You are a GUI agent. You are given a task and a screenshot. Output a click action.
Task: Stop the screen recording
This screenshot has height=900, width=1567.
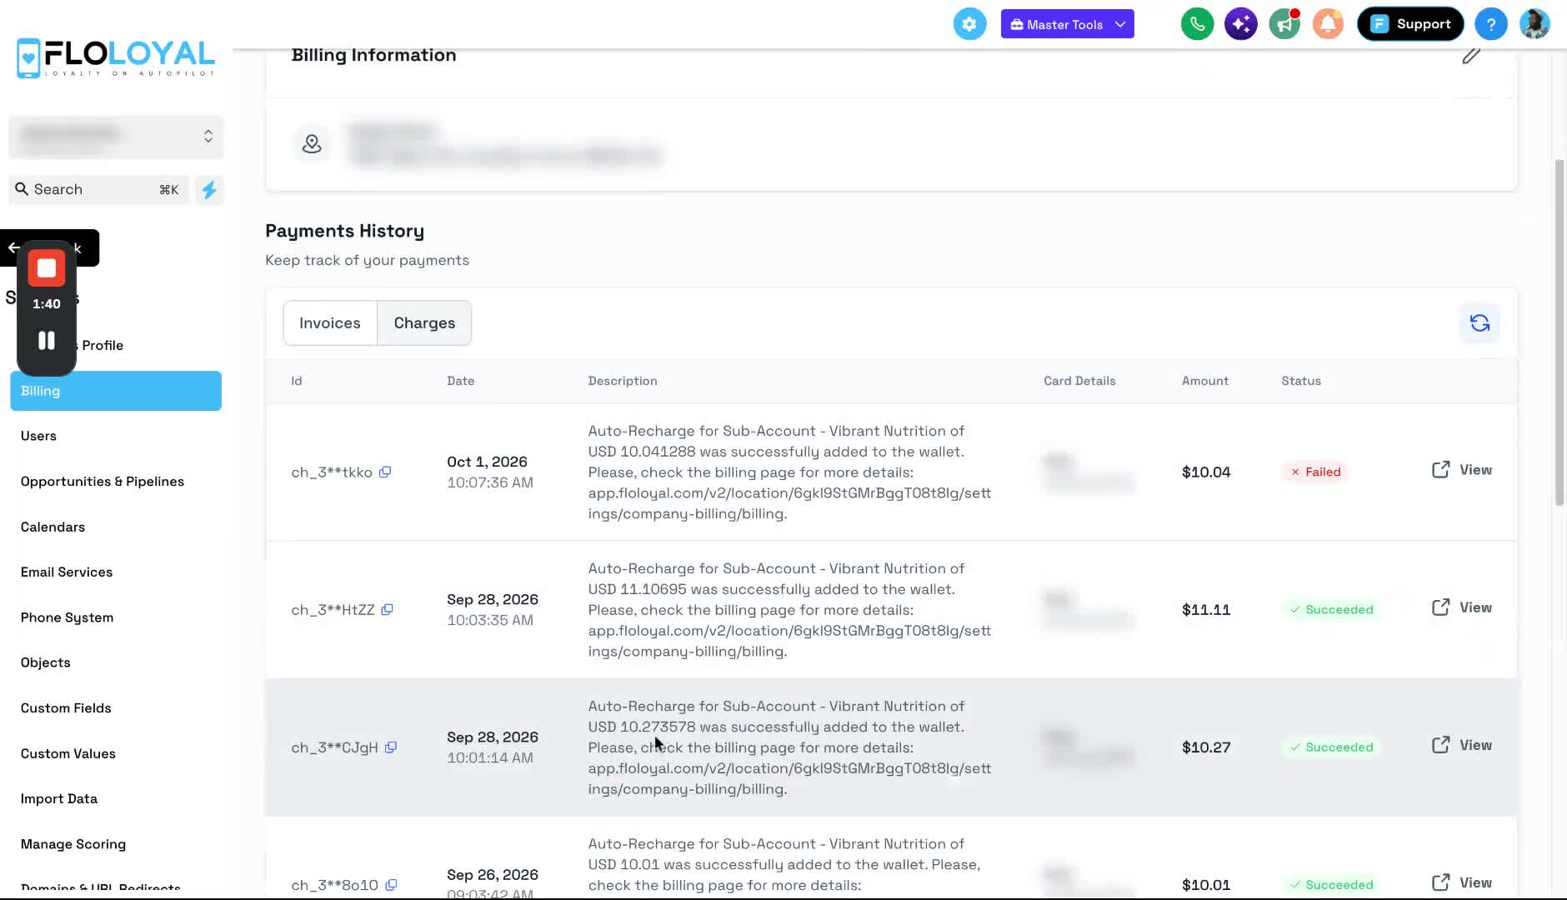click(47, 268)
